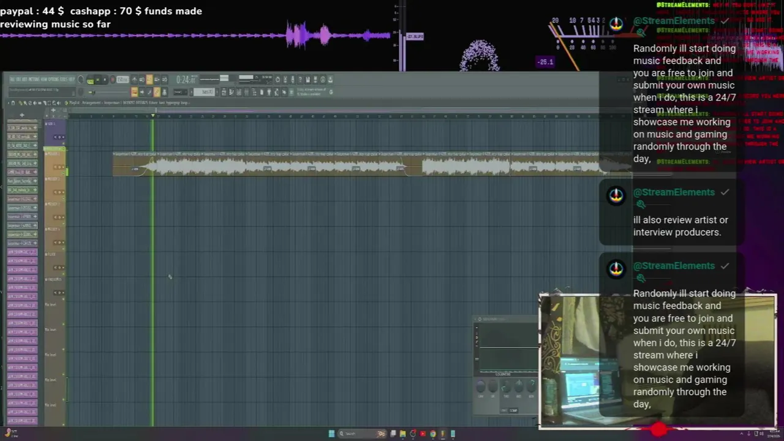This screenshot has width=784, height=441.
Task: Toggle the highlighted recording countdown button
Action: click(149, 80)
